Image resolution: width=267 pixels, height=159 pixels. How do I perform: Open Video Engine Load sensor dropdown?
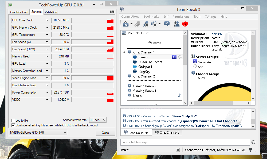[47, 78]
